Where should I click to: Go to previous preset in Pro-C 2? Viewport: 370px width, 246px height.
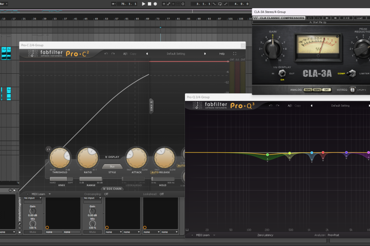coord(147,54)
